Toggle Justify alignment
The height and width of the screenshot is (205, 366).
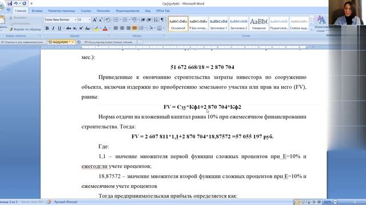(x=135, y=28)
